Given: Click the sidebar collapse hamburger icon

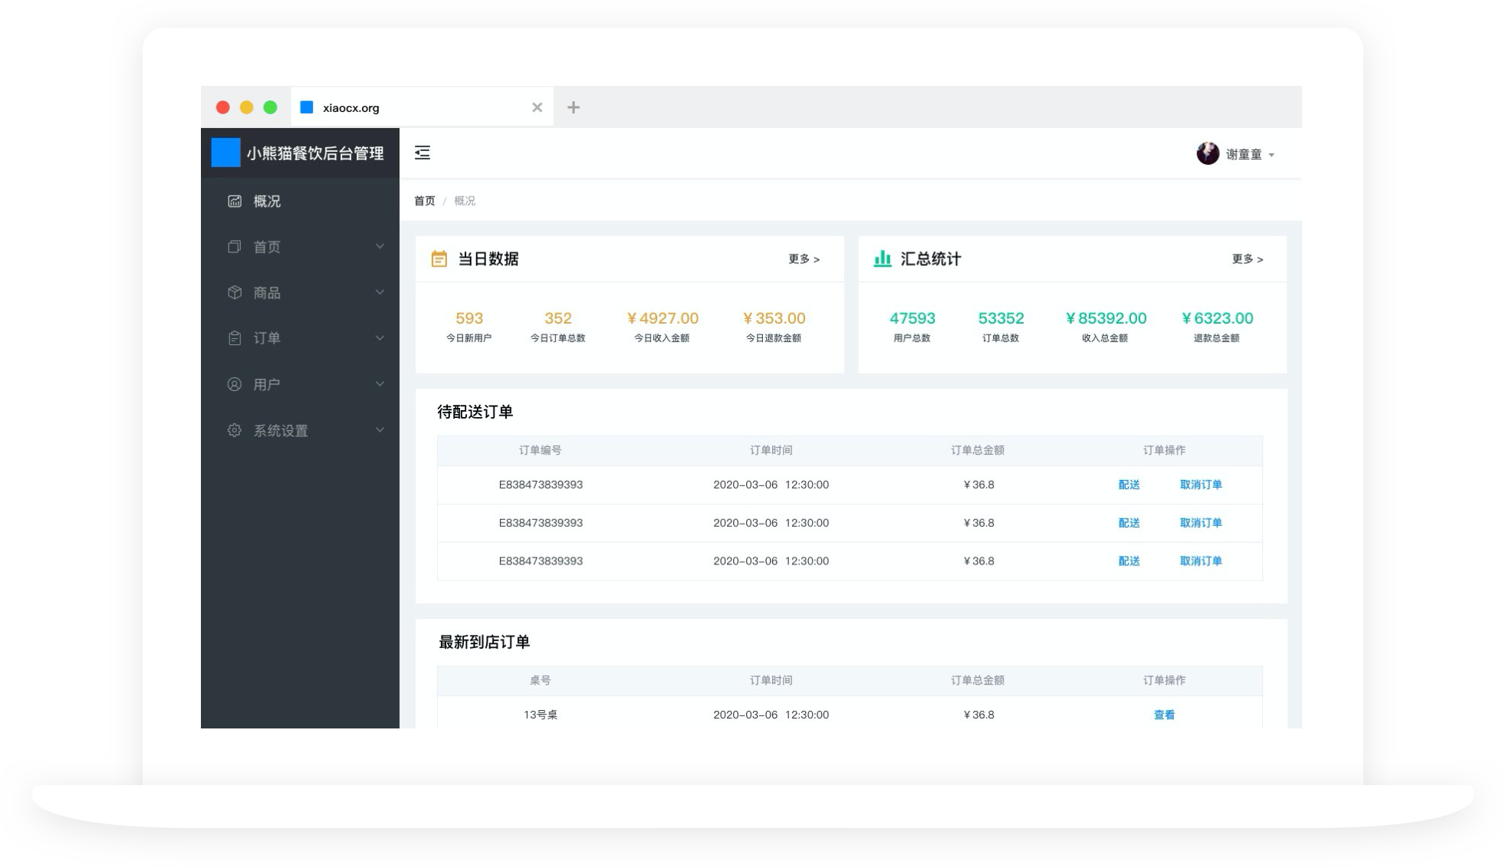Looking at the screenshot, I should pos(423,153).
